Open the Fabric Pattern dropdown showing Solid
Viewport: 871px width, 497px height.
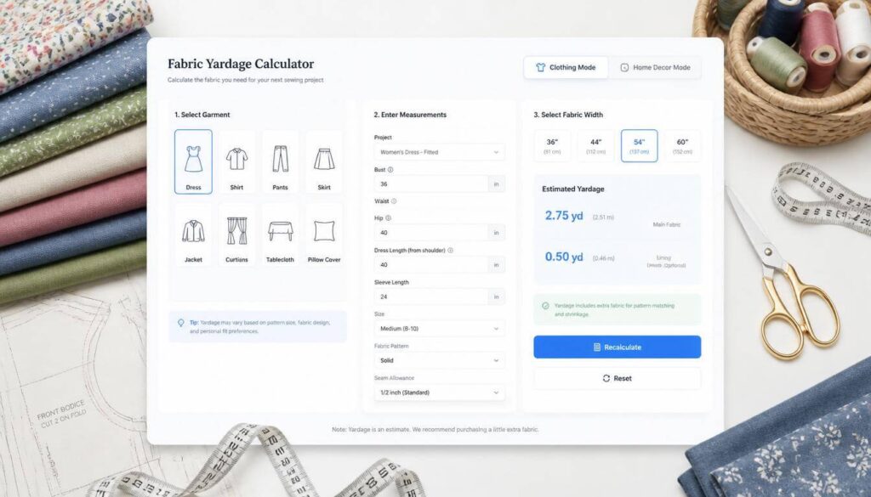pyautogui.click(x=440, y=360)
